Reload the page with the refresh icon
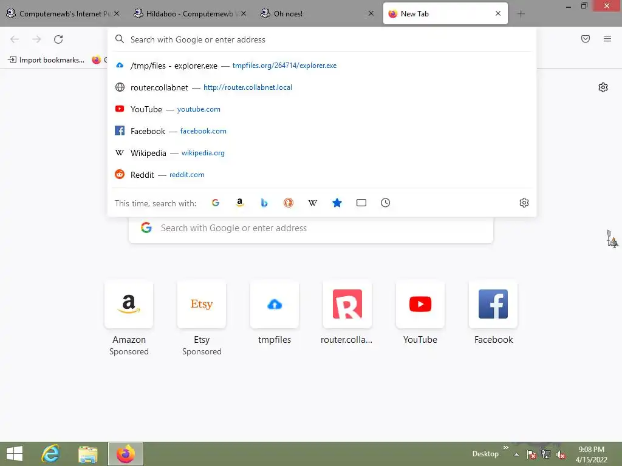 point(58,39)
